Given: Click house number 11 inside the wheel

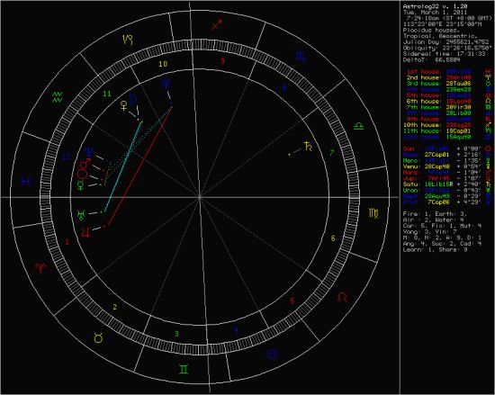Looking at the screenshot, I should (x=107, y=94).
